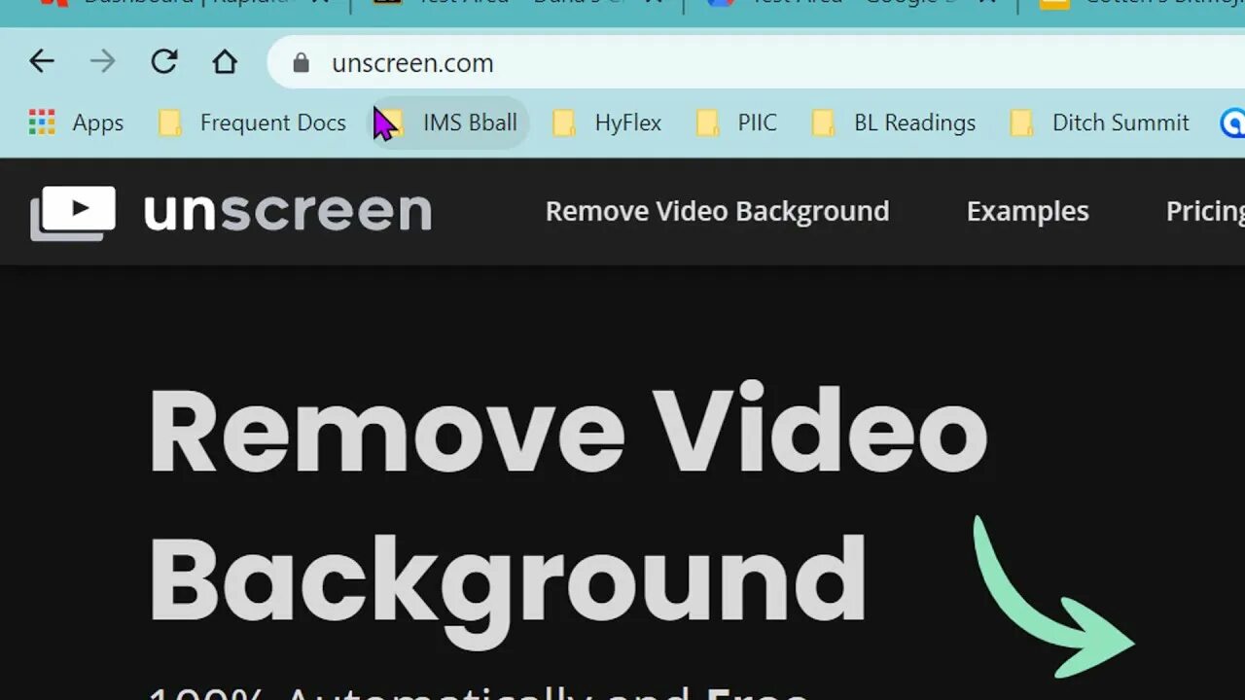This screenshot has width=1245, height=700.
Task: Reload the page with the refresh icon
Action: pyautogui.click(x=163, y=62)
